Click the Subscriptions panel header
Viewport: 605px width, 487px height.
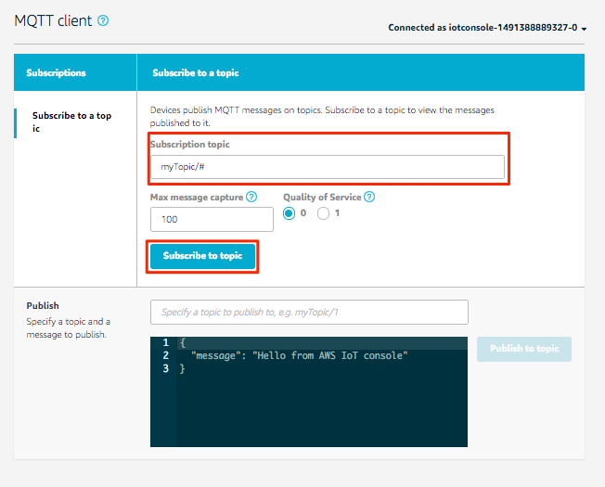[x=75, y=72]
